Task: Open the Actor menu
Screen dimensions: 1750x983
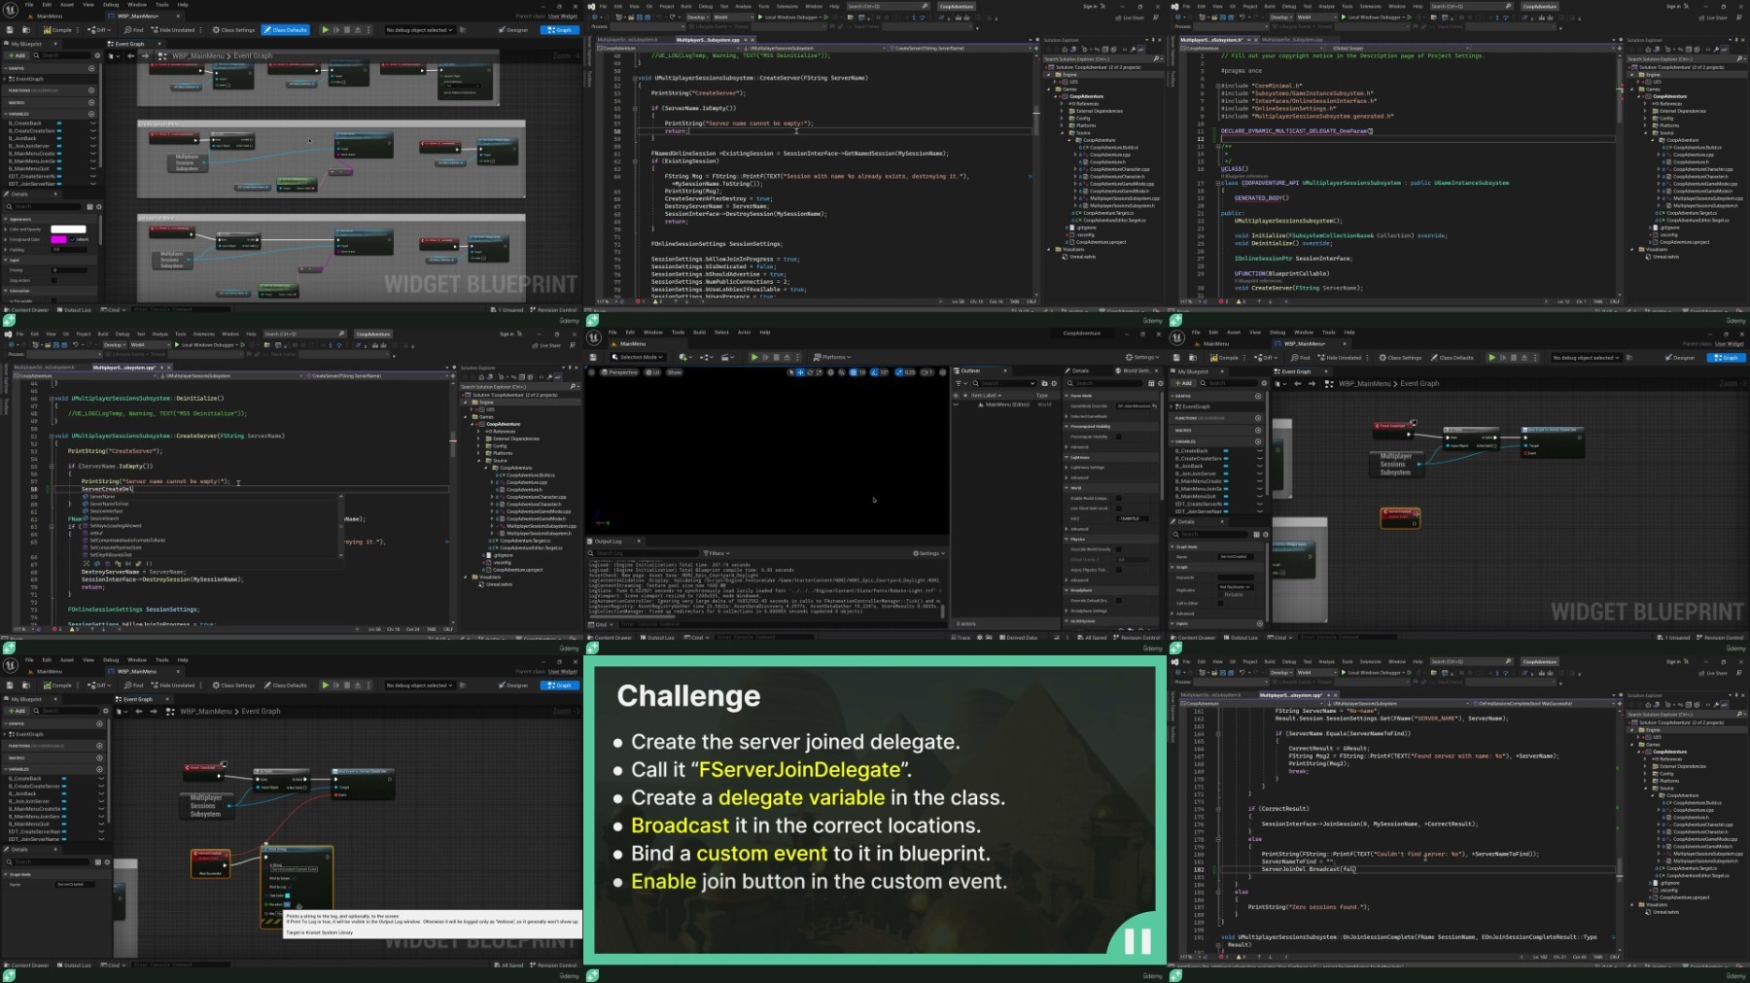Action: point(744,333)
